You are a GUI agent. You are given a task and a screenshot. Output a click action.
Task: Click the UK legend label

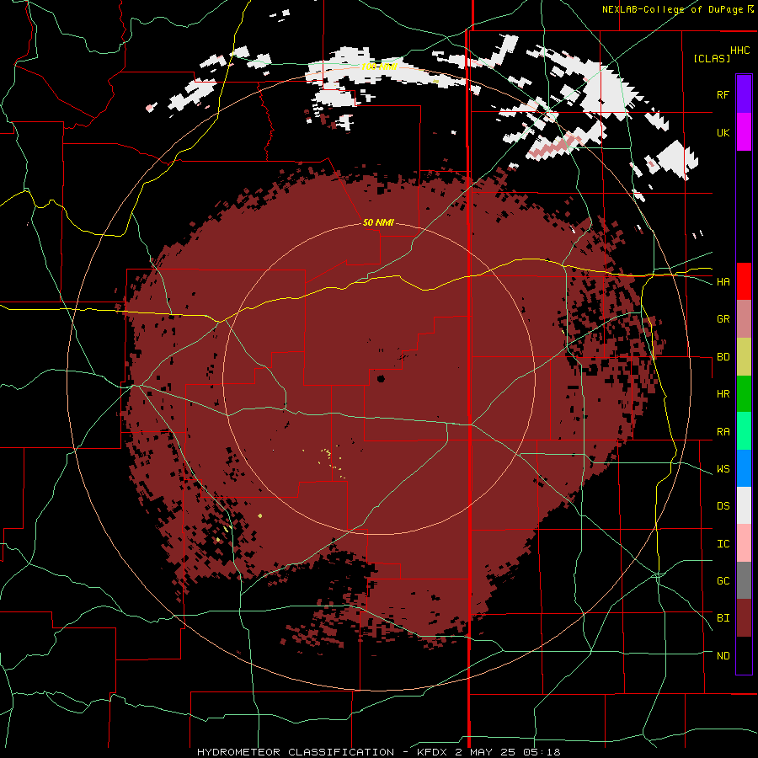click(723, 132)
